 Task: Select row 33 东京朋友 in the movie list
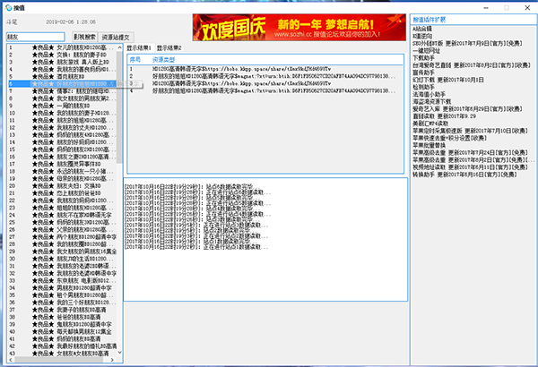coord(63,281)
